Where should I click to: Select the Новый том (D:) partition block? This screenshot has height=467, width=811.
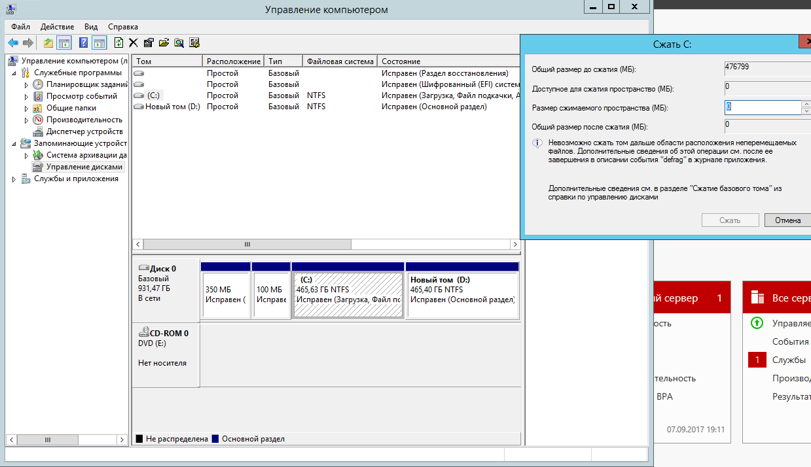pyautogui.click(x=462, y=295)
